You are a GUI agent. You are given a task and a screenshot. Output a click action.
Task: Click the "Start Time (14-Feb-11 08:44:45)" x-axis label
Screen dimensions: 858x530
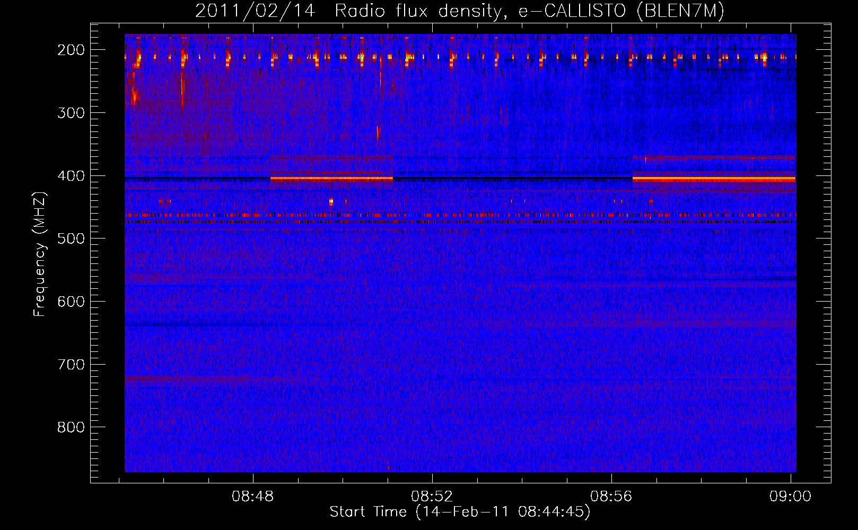[460, 512]
